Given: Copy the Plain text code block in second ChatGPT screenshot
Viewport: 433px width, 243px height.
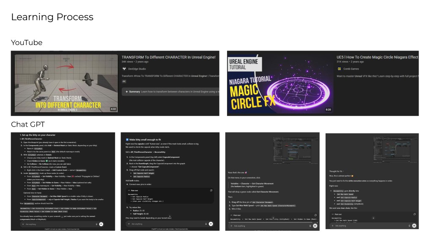Looking at the screenshot, I should tap(211, 190).
